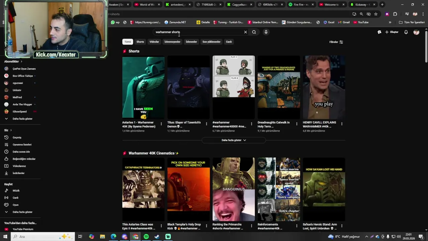Open options for Henry Cavill short
Image resolution: width=428 pixels, height=241 pixels.
coord(342,124)
